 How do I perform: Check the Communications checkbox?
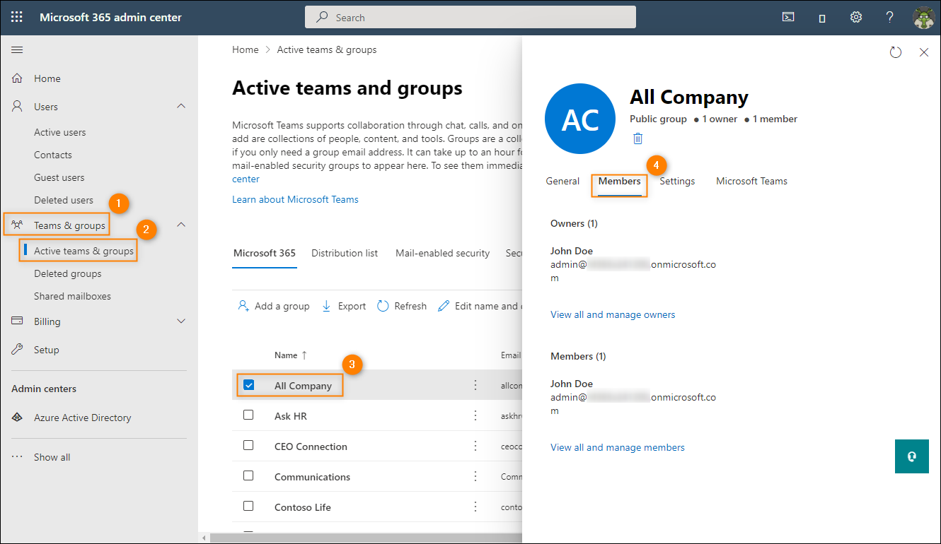248,475
